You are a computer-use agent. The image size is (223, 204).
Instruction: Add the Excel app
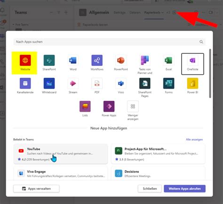point(168,63)
